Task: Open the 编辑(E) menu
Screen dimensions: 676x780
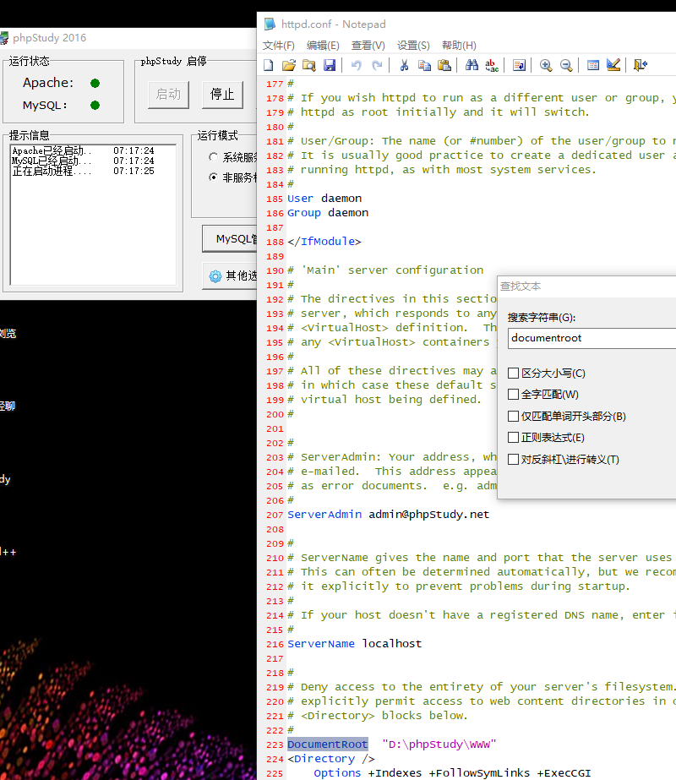Action: coord(323,46)
